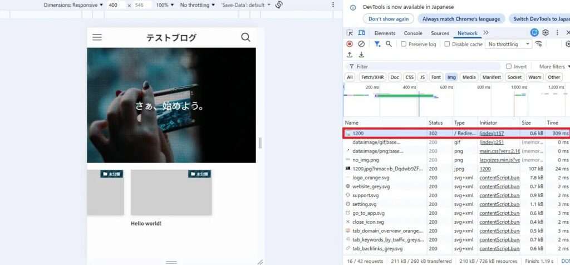This screenshot has height=265, width=570.
Task: Activate the inspect element picker
Action: pyautogui.click(x=350, y=33)
